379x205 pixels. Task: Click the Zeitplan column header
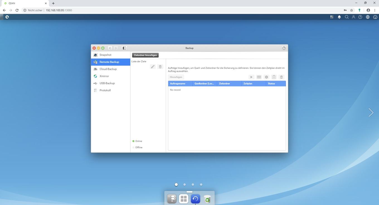point(254,83)
